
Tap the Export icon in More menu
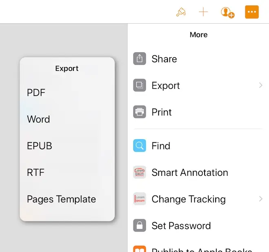[139, 85]
